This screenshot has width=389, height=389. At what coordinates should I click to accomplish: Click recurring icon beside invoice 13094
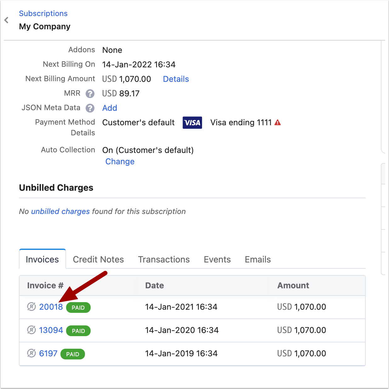click(x=31, y=330)
